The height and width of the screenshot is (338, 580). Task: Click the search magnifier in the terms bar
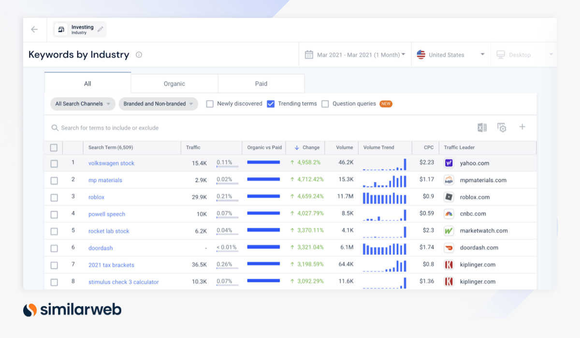(x=55, y=127)
